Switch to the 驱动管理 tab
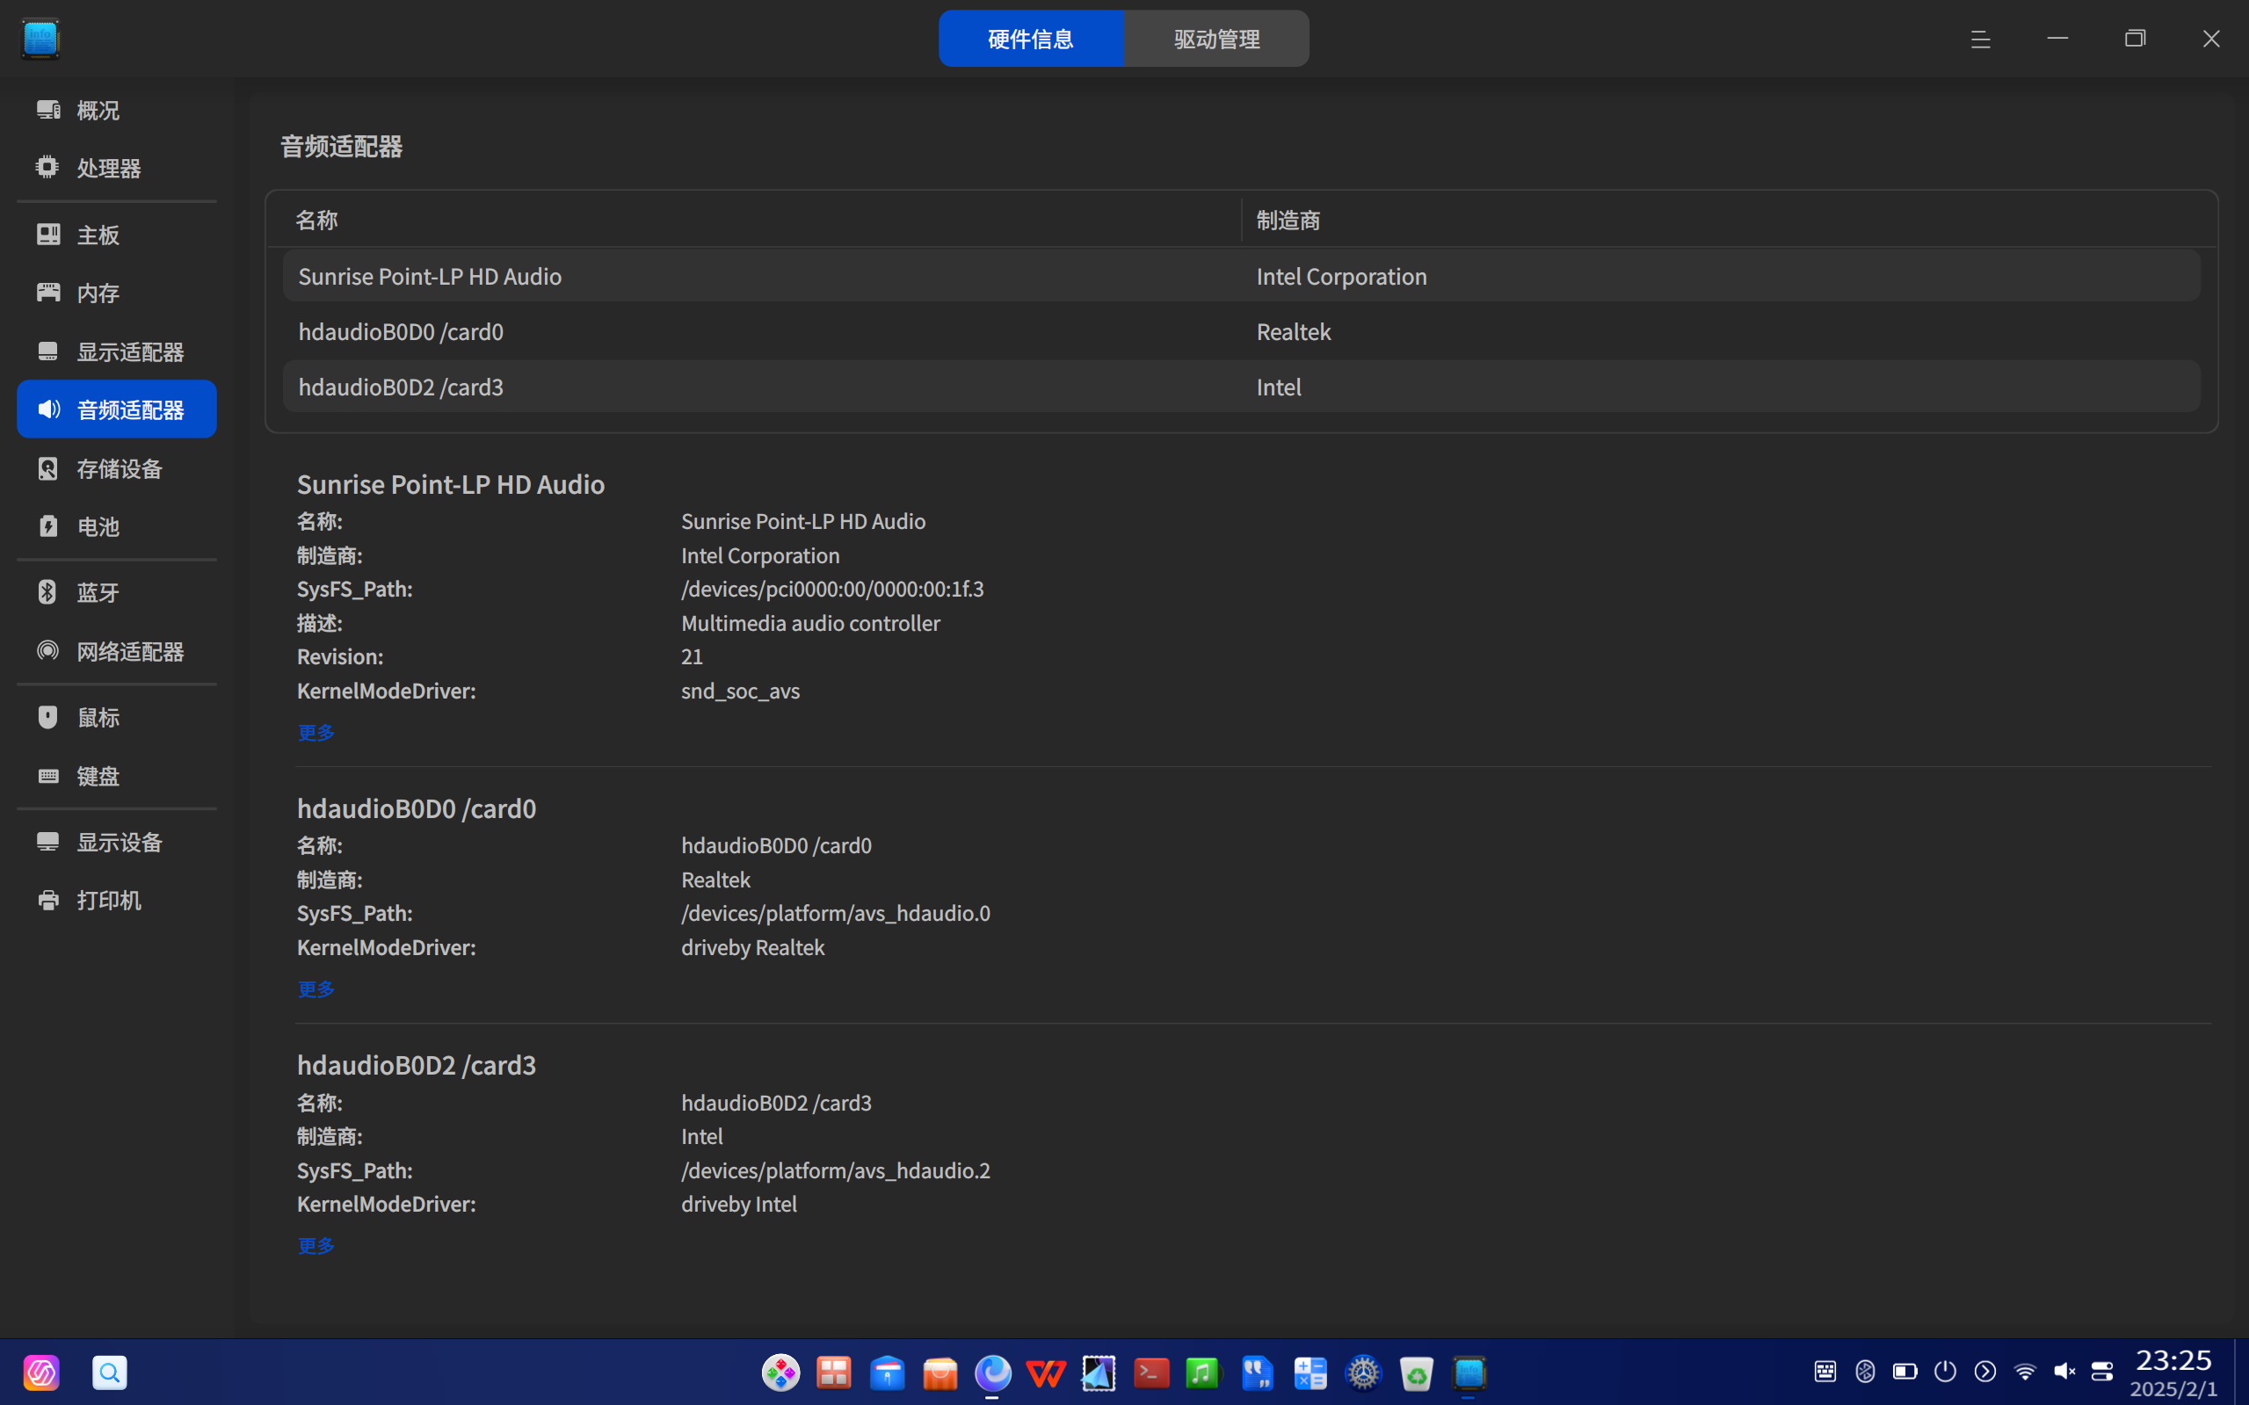Screen dimensions: 2249x1405 tap(1216, 38)
